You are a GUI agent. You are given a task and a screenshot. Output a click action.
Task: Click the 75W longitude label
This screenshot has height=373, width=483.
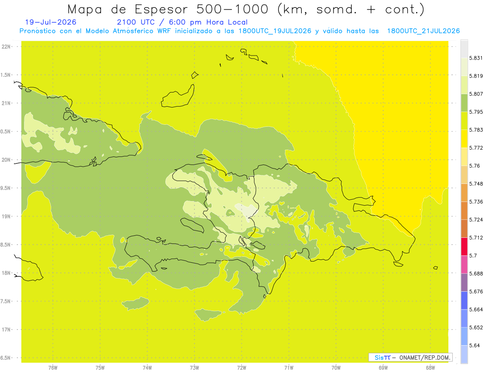tap(100, 367)
